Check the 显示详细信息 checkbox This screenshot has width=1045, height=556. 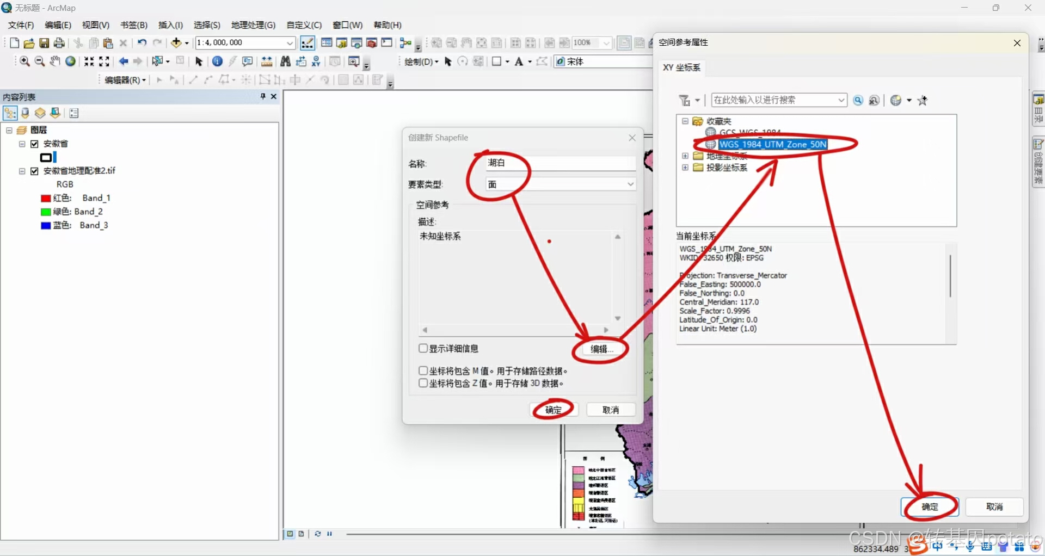tap(423, 348)
